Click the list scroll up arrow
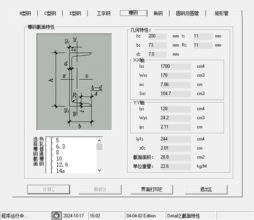 coord(99,141)
